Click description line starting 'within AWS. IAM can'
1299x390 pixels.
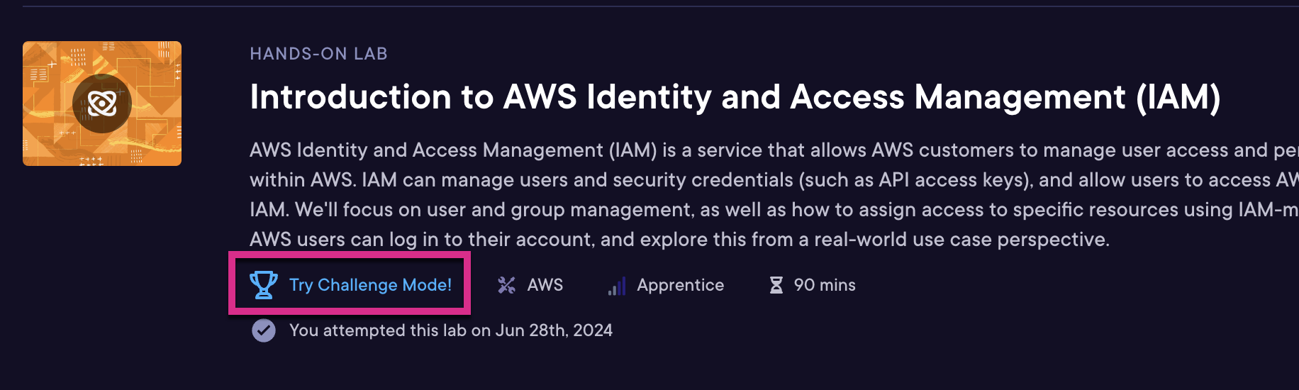(x=774, y=180)
